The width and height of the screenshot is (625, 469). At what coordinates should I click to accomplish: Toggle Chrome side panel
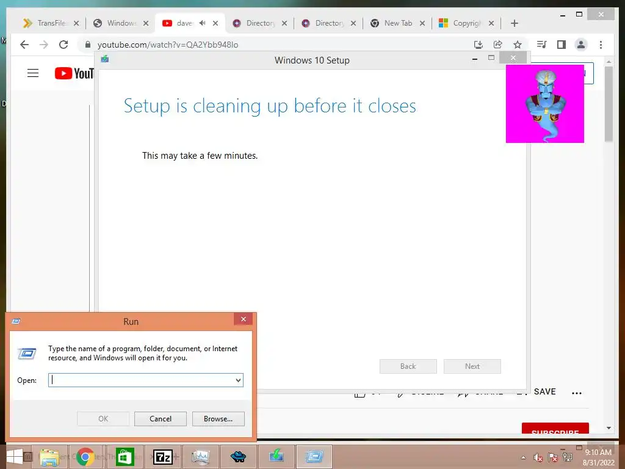[562, 45]
